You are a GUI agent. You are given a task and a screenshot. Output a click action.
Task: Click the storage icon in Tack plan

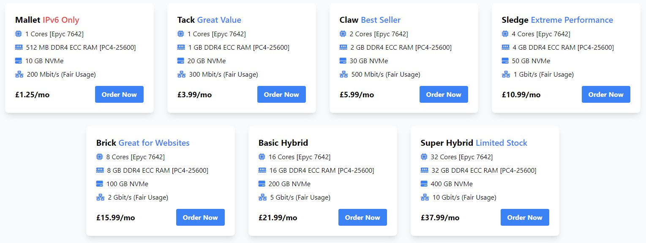pos(181,61)
